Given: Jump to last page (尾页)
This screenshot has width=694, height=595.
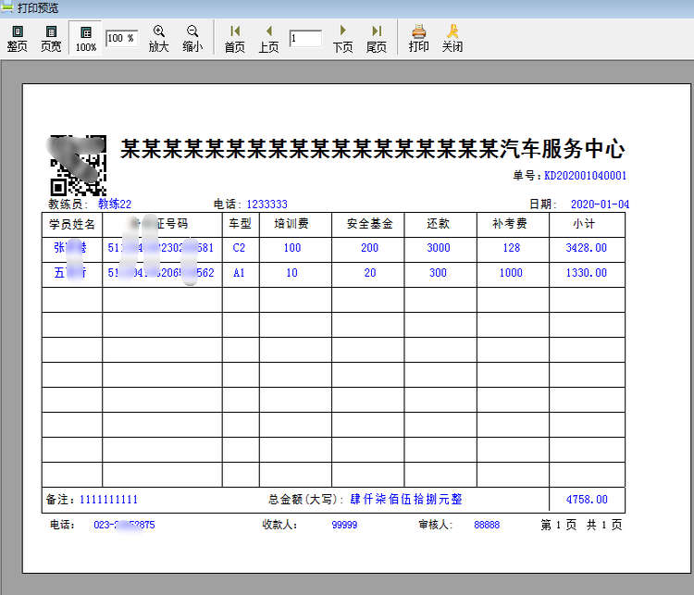Looking at the screenshot, I should pyautogui.click(x=377, y=39).
